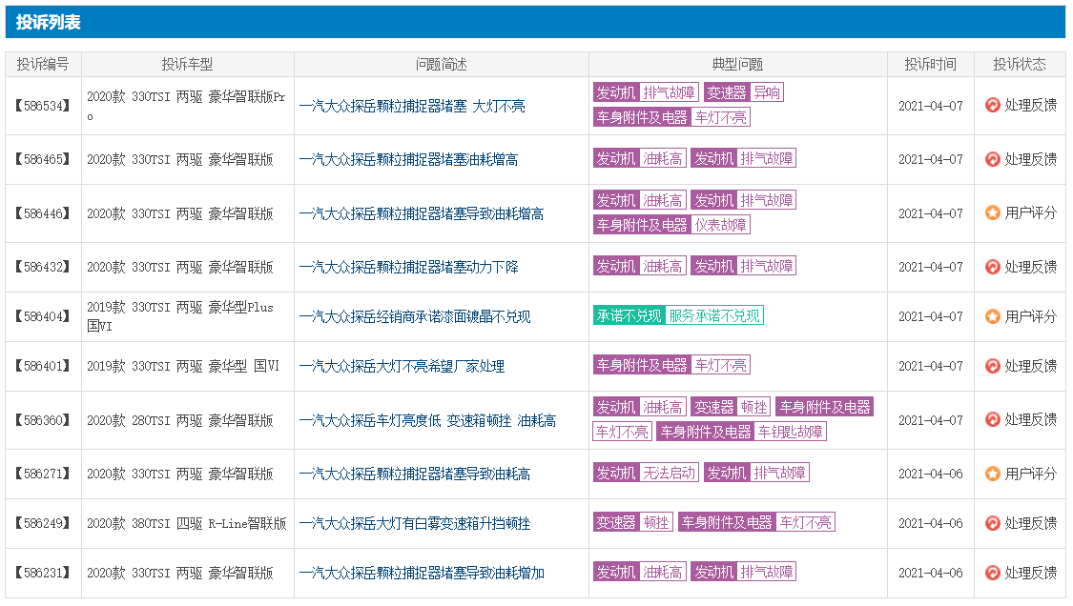Click model 2020款 330TSI 两驱 豪华智联版Pro

click(186, 106)
